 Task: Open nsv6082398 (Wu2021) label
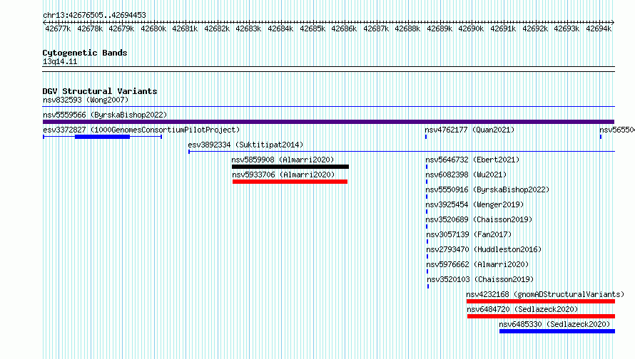tap(466, 175)
